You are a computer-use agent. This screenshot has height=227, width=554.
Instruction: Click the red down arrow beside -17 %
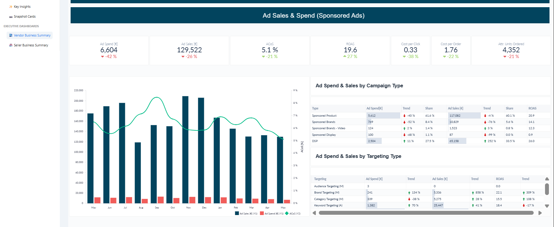(524, 205)
